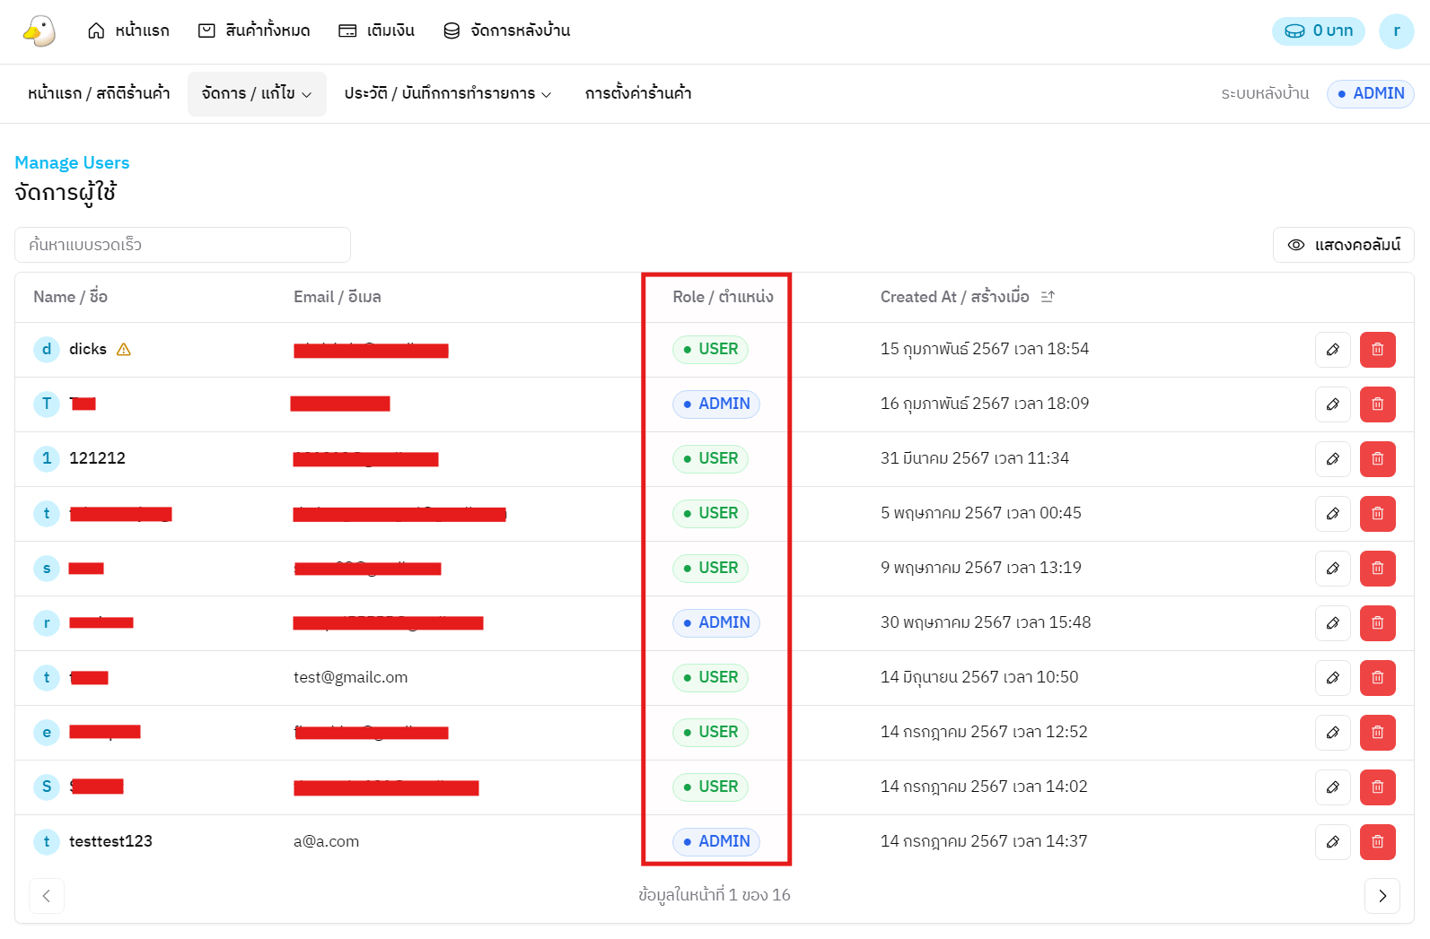Click edit pencil icon for dicks row
Viewport: 1430px width, 939px height.
pyautogui.click(x=1332, y=350)
